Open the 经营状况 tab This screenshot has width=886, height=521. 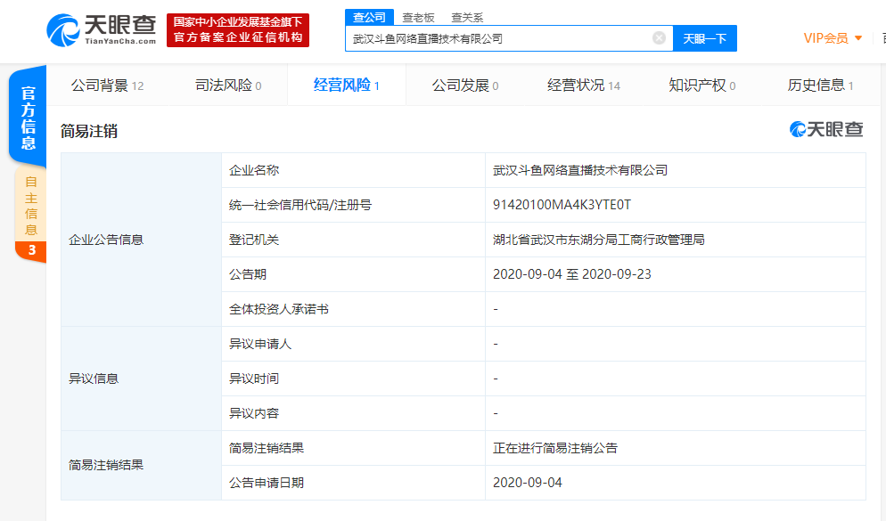coord(584,85)
